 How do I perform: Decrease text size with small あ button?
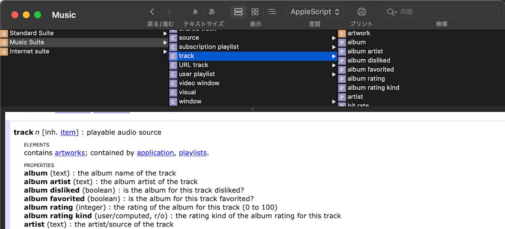195,12
